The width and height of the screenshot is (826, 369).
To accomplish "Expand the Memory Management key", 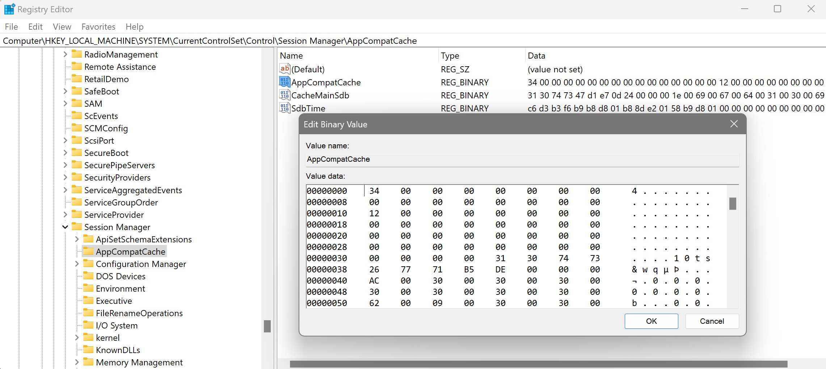I will pyautogui.click(x=77, y=362).
